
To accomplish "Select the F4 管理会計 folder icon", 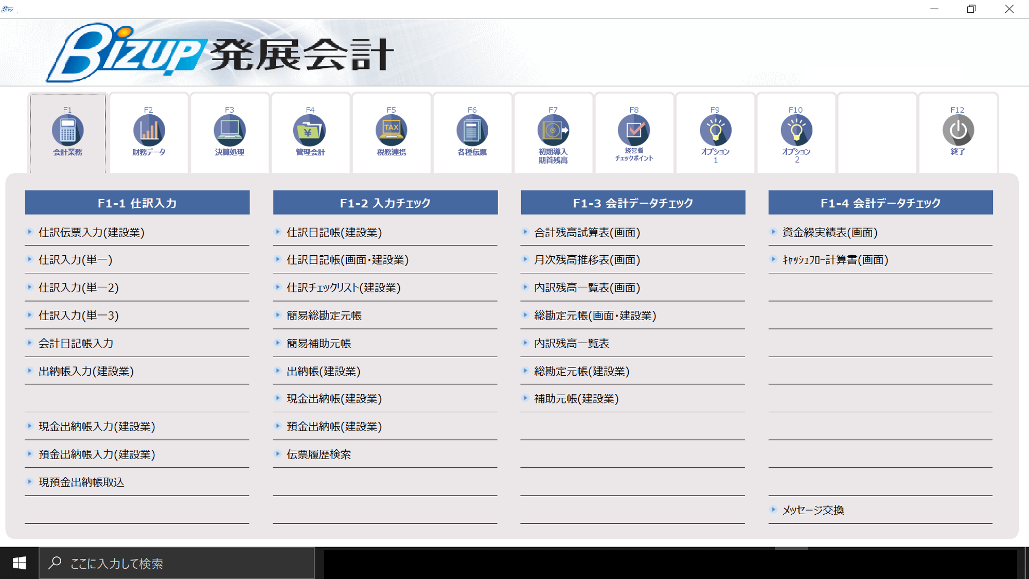I will (310, 131).
